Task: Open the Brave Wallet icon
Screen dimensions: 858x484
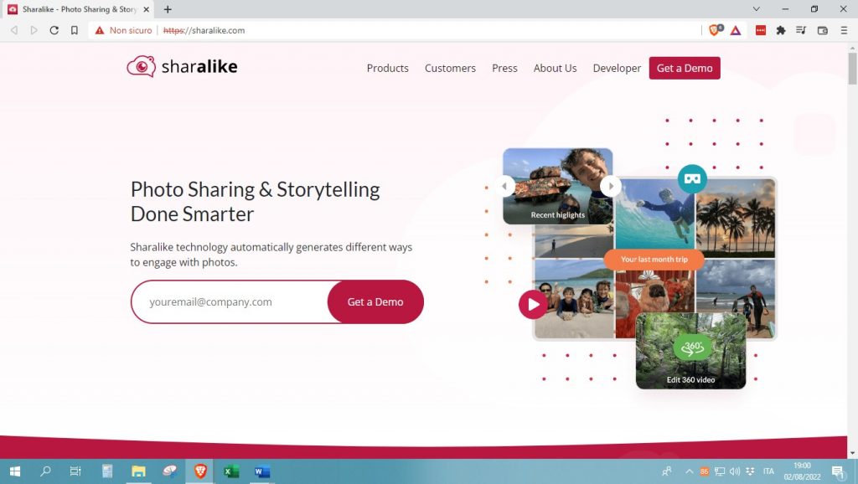Action: click(x=822, y=30)
